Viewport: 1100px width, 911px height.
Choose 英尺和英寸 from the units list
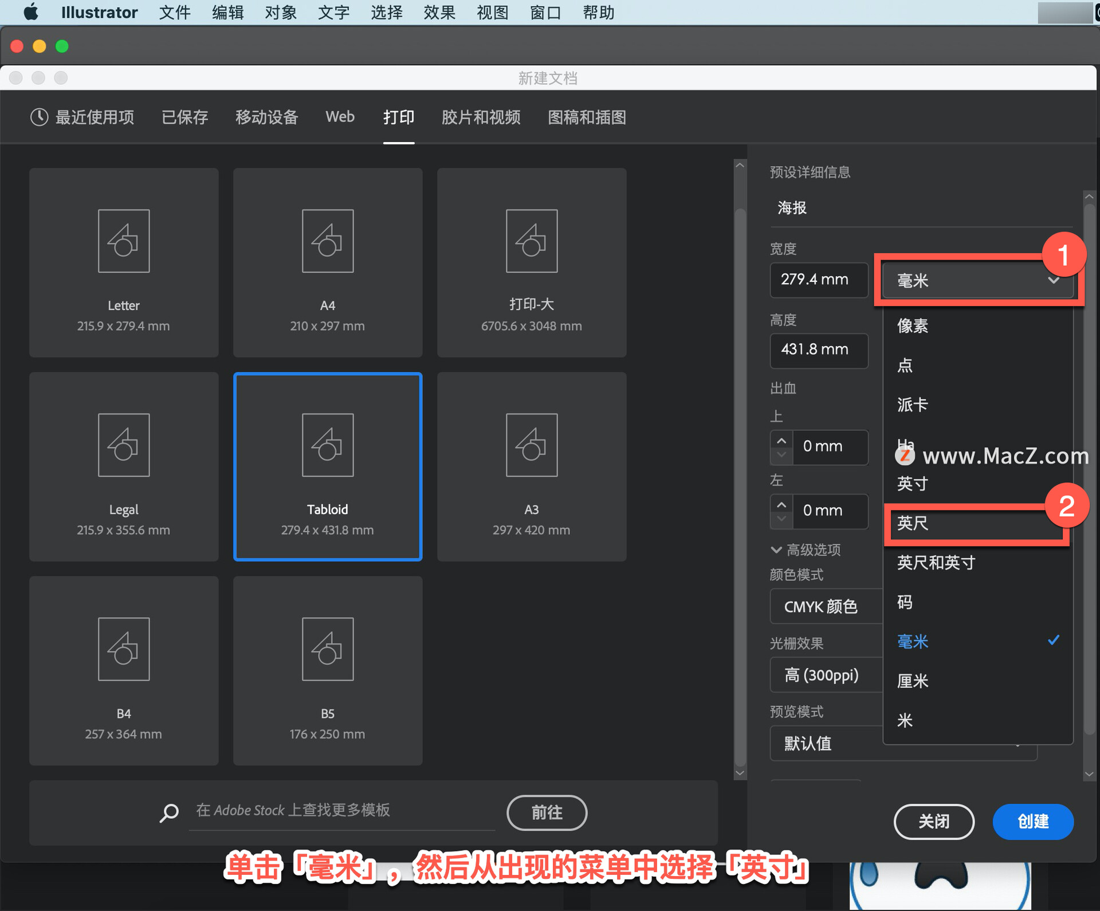(977, 563)
